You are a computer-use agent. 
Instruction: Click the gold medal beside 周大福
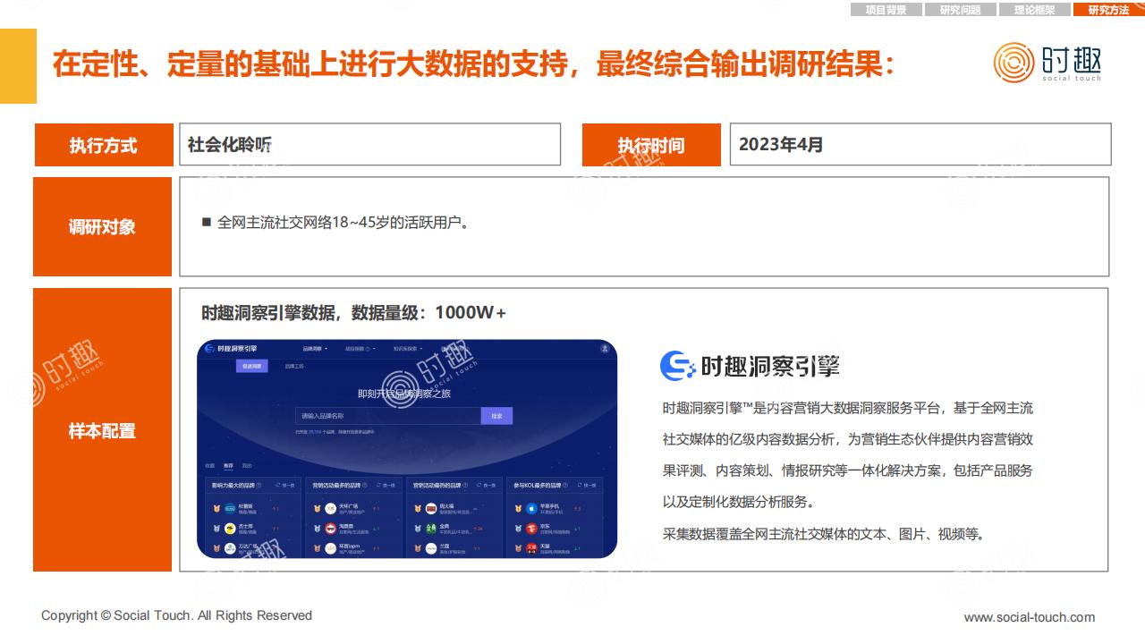[x=418, y=508]
